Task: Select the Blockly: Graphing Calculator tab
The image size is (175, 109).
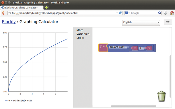Action: point(22,8)
